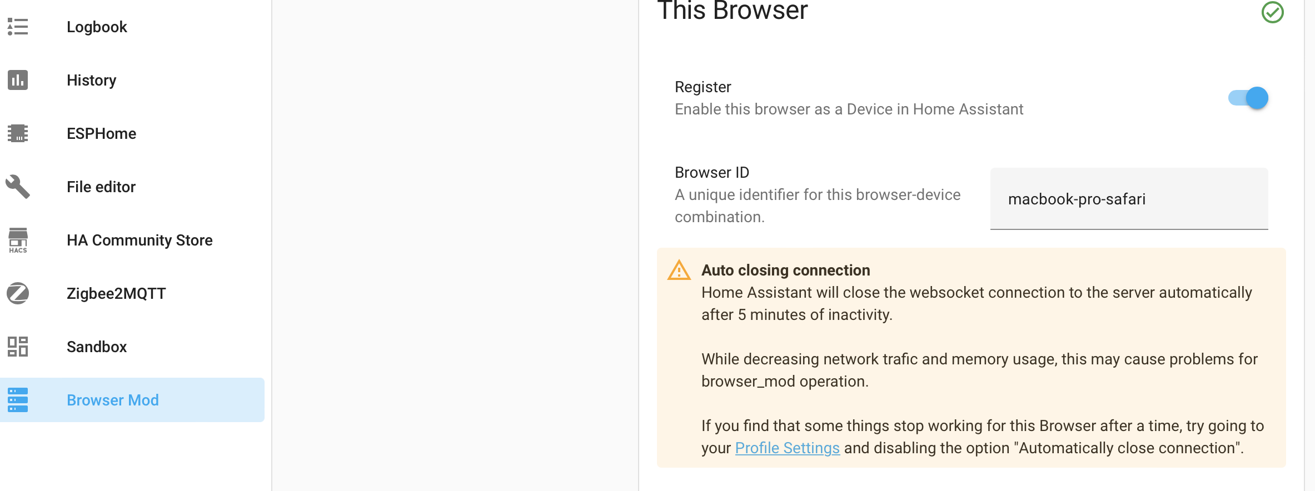Click the File editor wrench icon
The image size is (1315, 491).
tap(17, 187)
